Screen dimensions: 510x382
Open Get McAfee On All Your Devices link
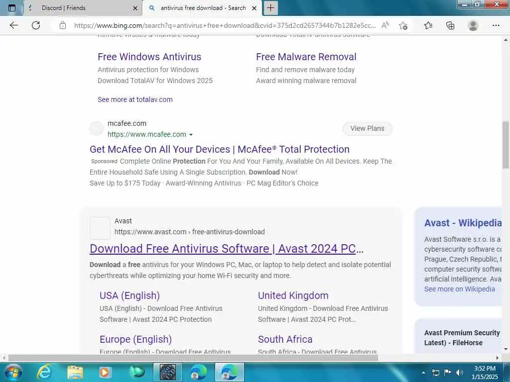220,149
